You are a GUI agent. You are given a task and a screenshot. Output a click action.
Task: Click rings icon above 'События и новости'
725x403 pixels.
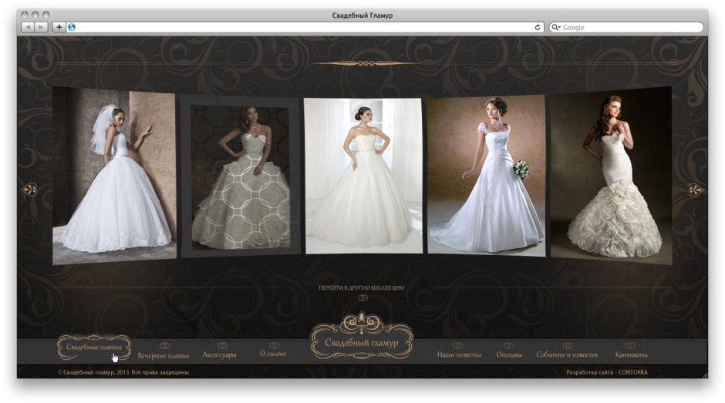point(568,346)
